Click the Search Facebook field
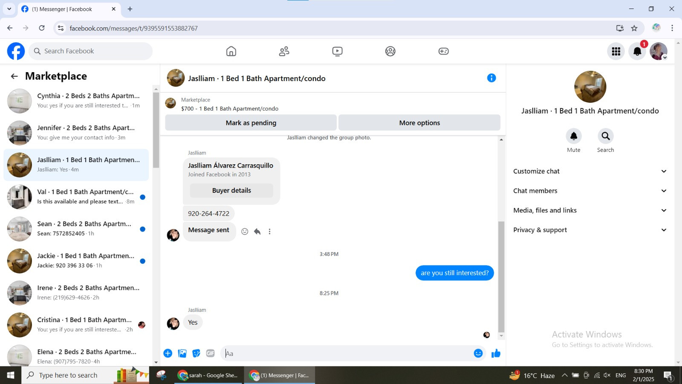This screenshot has height=384, width=682. (91, 51)
